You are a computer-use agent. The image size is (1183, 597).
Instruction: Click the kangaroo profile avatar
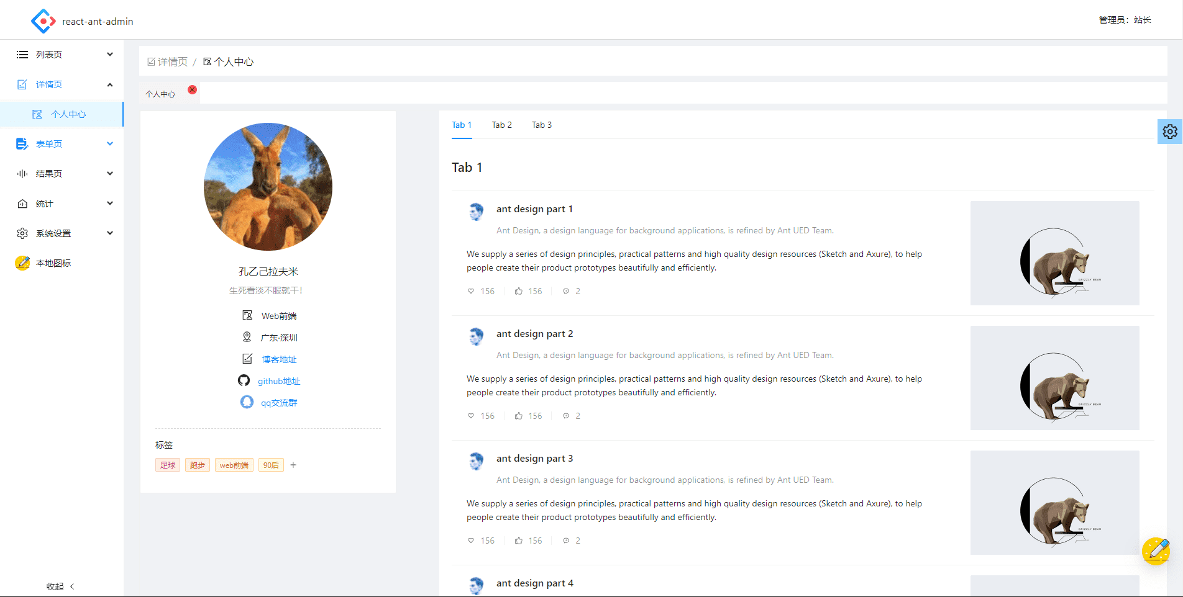coord(268,187)
